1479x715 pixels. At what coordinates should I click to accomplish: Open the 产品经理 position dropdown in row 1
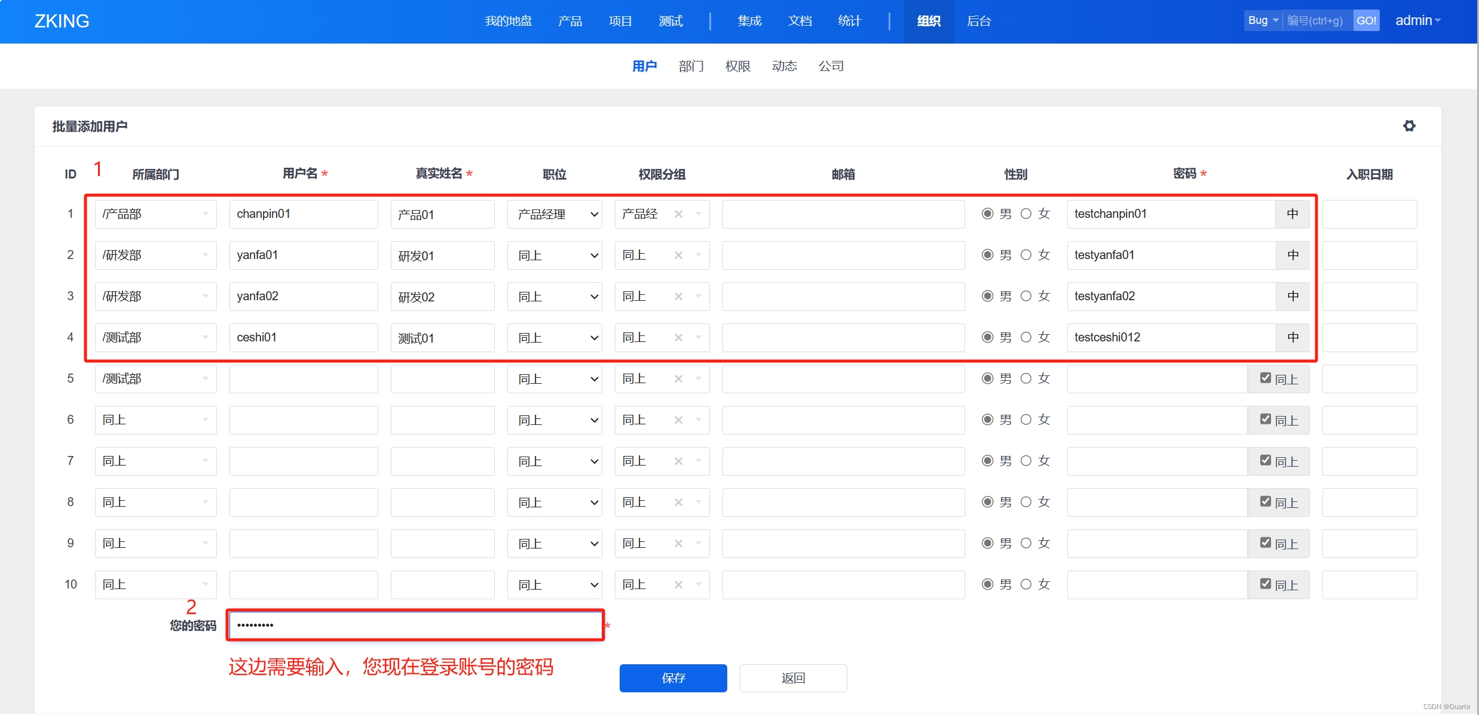click(554, 214)
